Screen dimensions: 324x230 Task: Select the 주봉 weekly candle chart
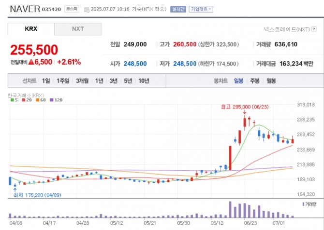coord(254,81)
